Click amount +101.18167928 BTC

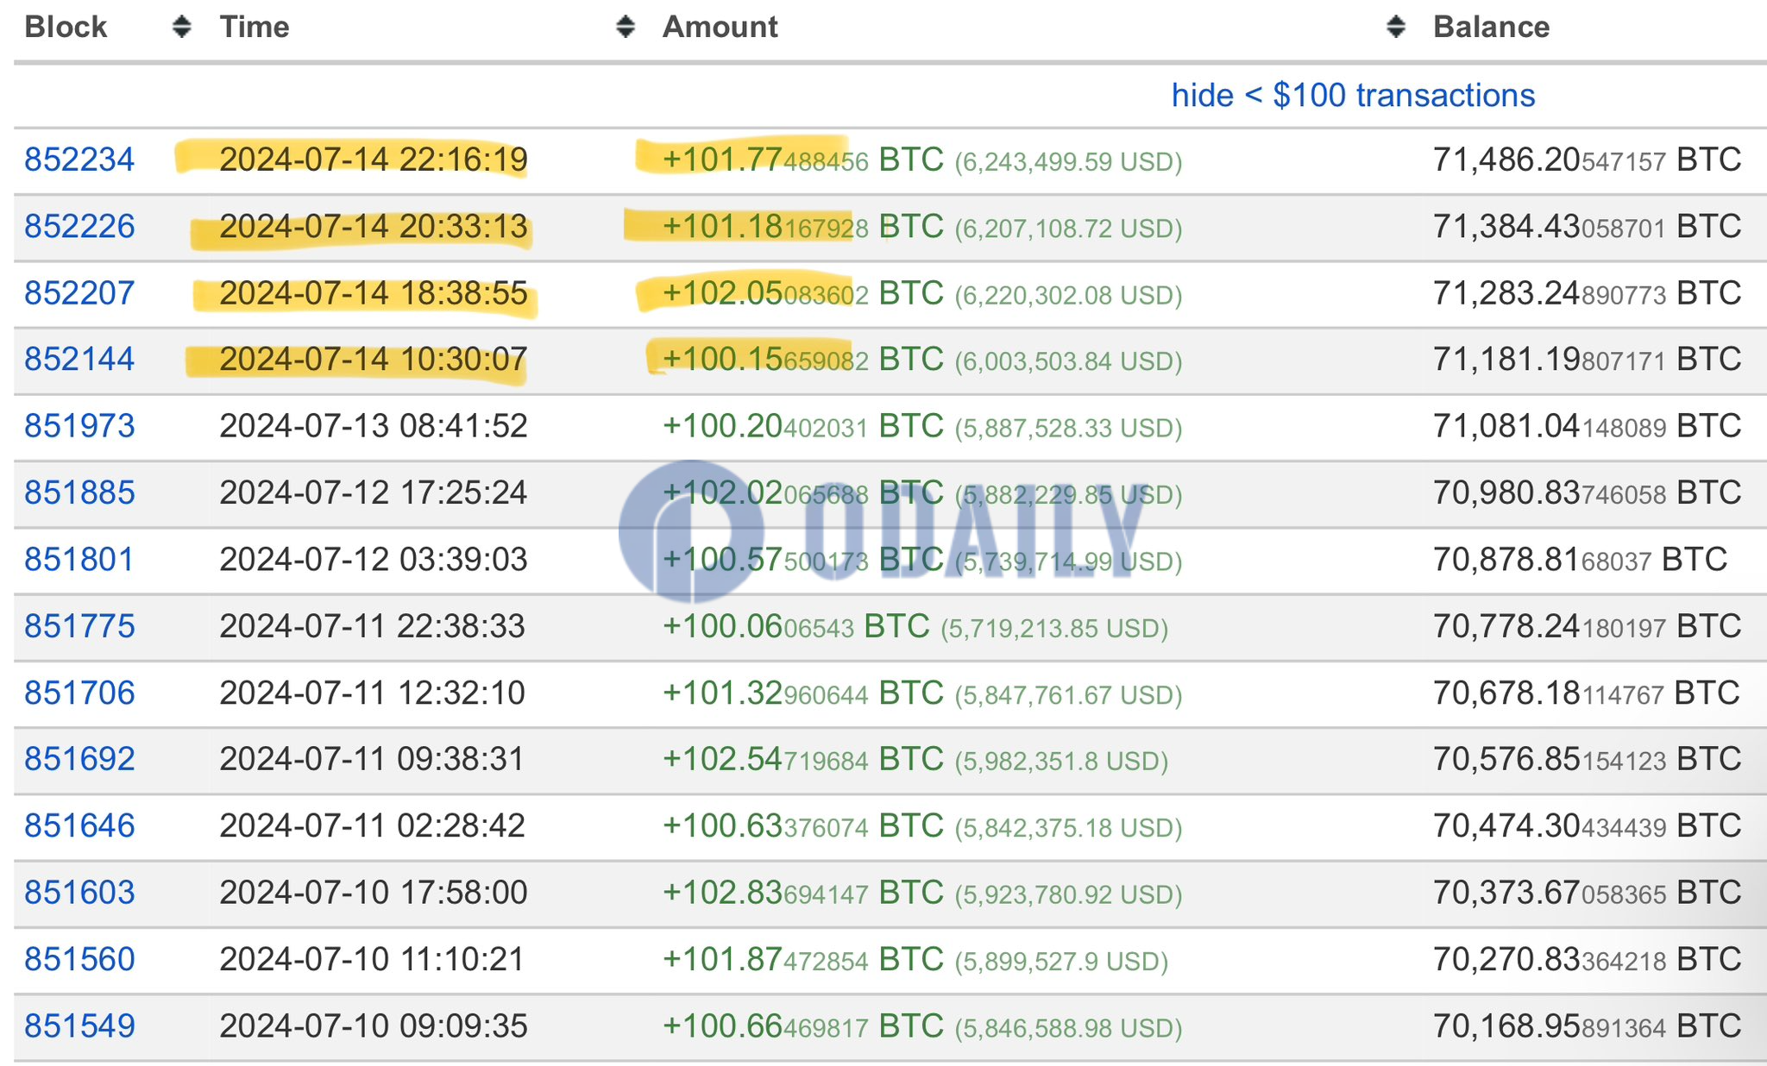(803, 226)
